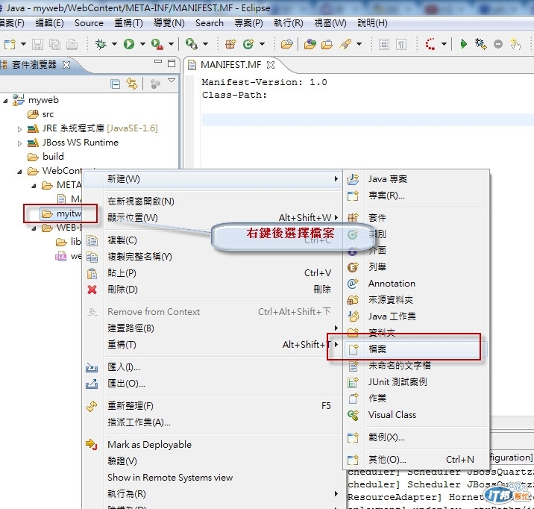Choose 刪除(D) delete in context menu
534x509 pixels.
coord(213,290)
